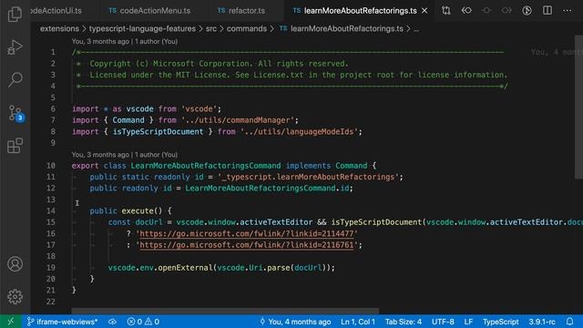Click the code lens above line 10
Screen dimensions: 583x328
point(125,154)
